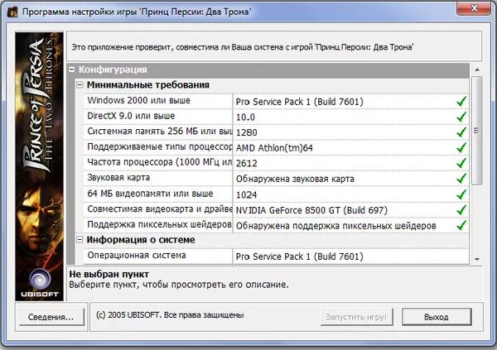This screenshot has width=497, height=350.
Task: Select the 'Операционная система' row
Action: [x=276, y=256]
